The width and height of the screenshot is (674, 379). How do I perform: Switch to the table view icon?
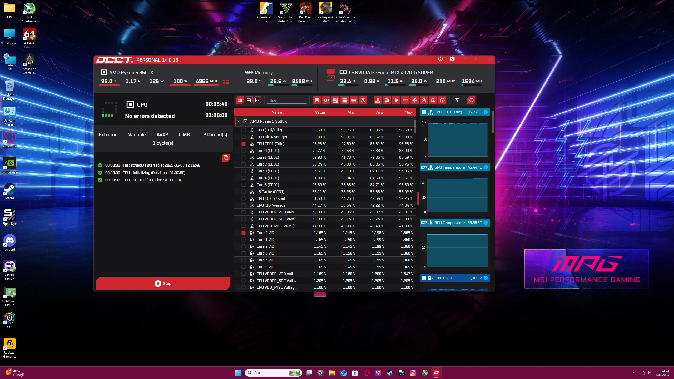249,100
